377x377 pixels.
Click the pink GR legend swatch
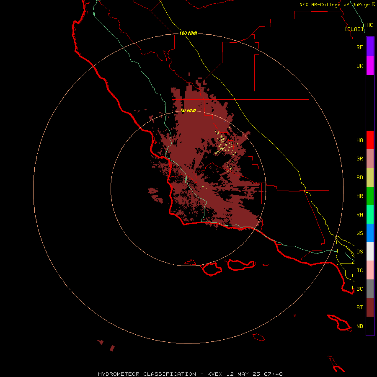(370, 159)
